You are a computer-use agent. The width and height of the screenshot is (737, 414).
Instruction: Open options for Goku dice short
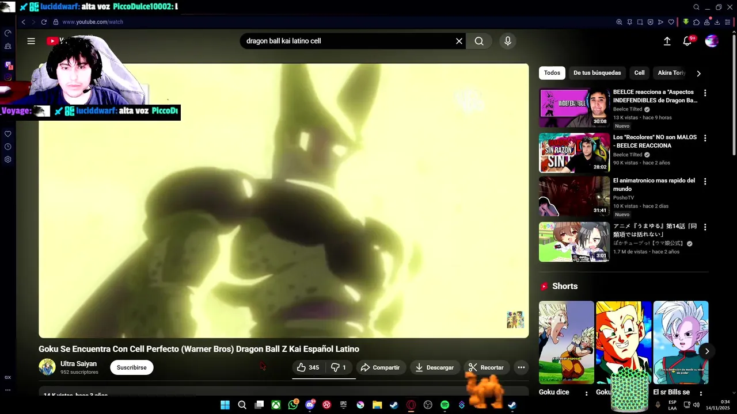pyautogui.click(x=587, y=393)
